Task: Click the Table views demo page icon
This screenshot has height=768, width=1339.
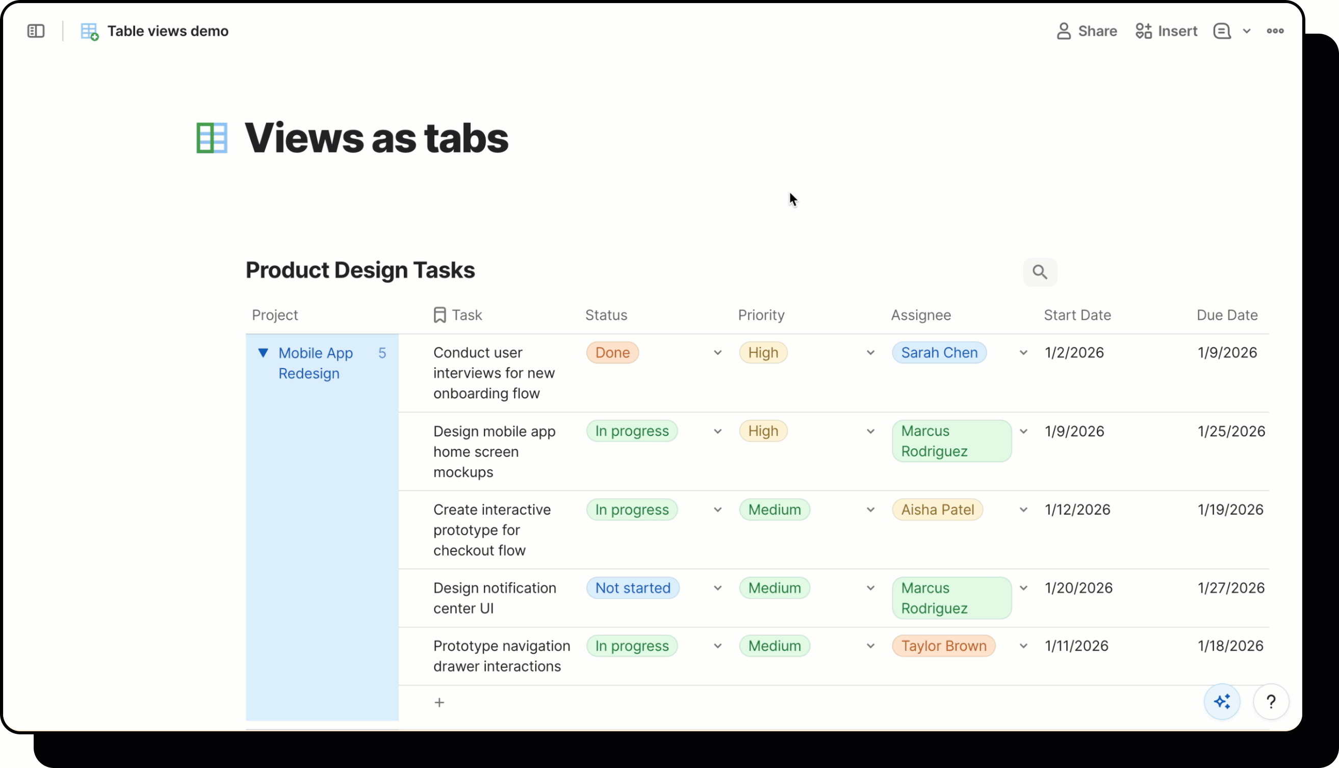Action: pos(89,31)
